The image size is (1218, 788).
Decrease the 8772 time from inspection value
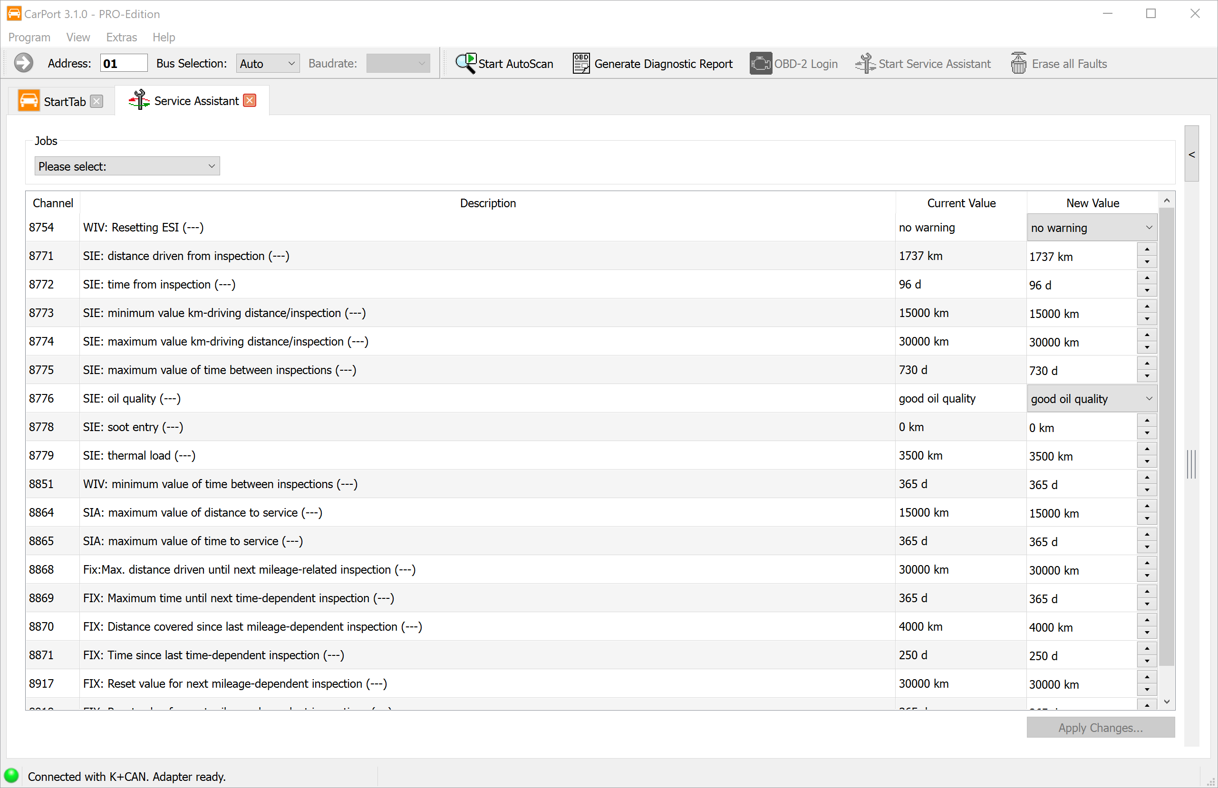pos(1147,291)
